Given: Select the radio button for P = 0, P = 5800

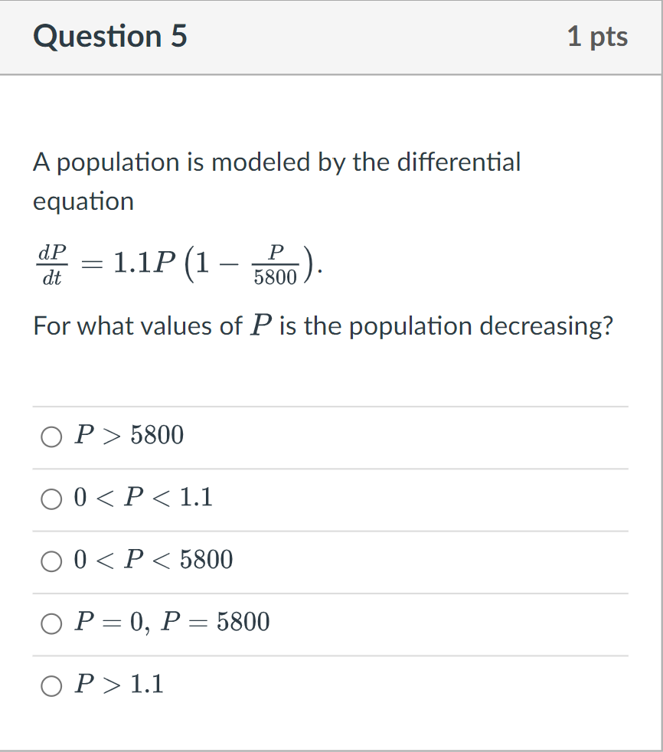Looking at the screenshot, I should (x=51, y=623).
